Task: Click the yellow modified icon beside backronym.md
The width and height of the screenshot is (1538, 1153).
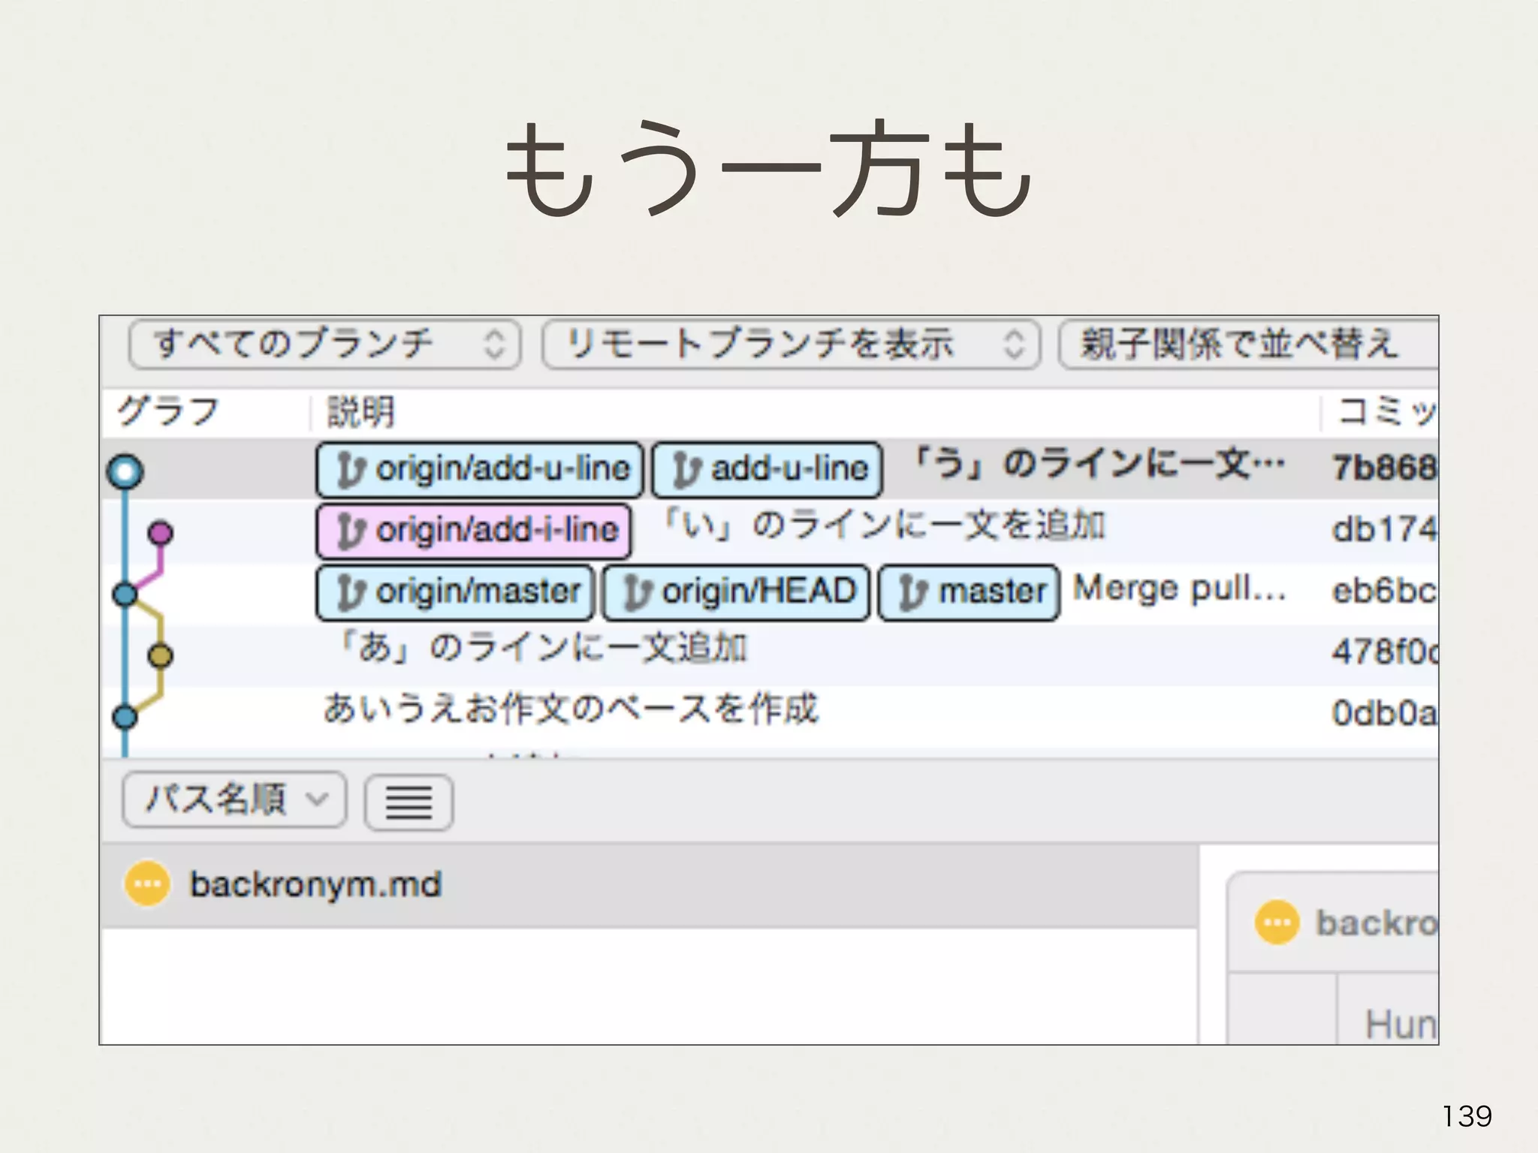Action: point(146,884)
